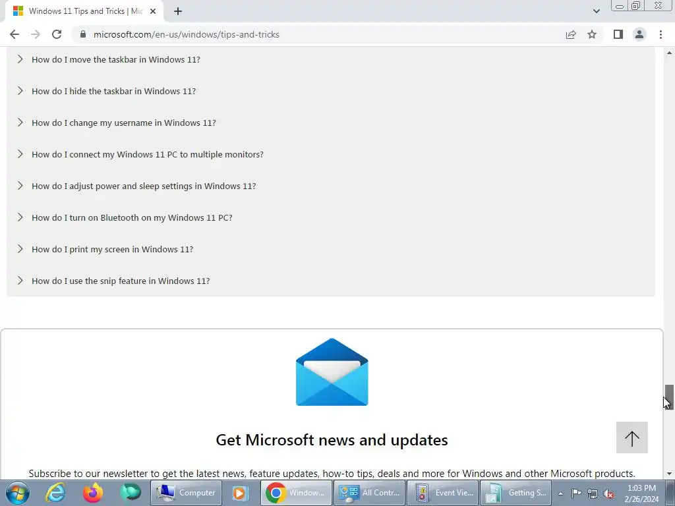Viewport: 675px width, 506px height.
Task: Switch to the Computer window in taskbar
Action: [186, 493]
